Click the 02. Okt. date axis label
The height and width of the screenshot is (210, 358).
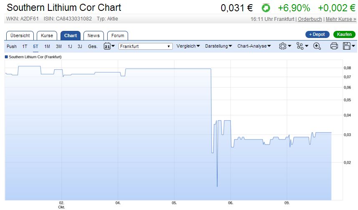(61, 205)
